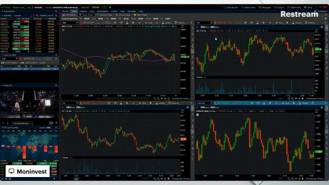Open Studies on the EUR/USD chart

coord(304,103)
